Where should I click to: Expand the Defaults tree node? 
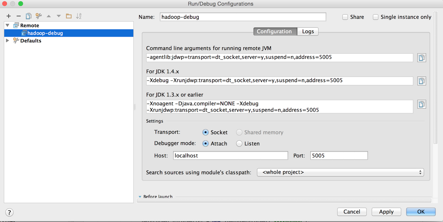7,41
